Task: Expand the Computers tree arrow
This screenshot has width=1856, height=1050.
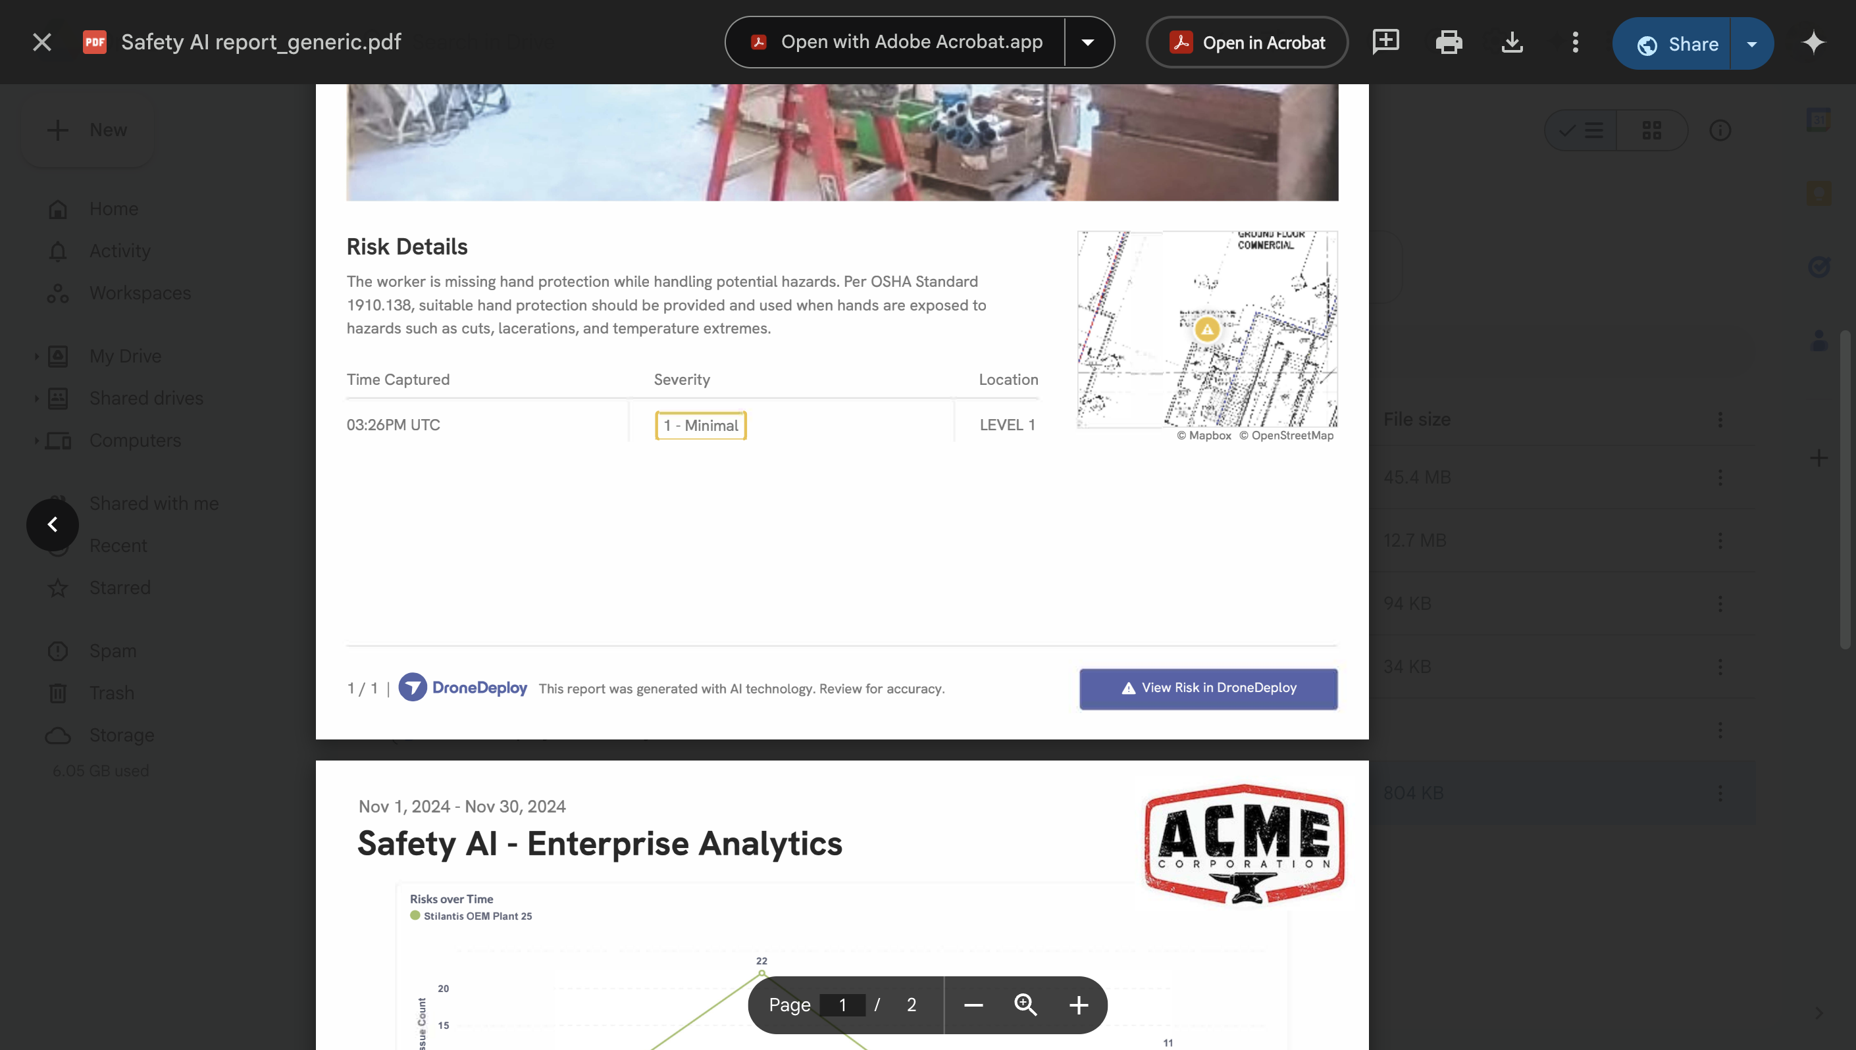Action: (36, 441)
